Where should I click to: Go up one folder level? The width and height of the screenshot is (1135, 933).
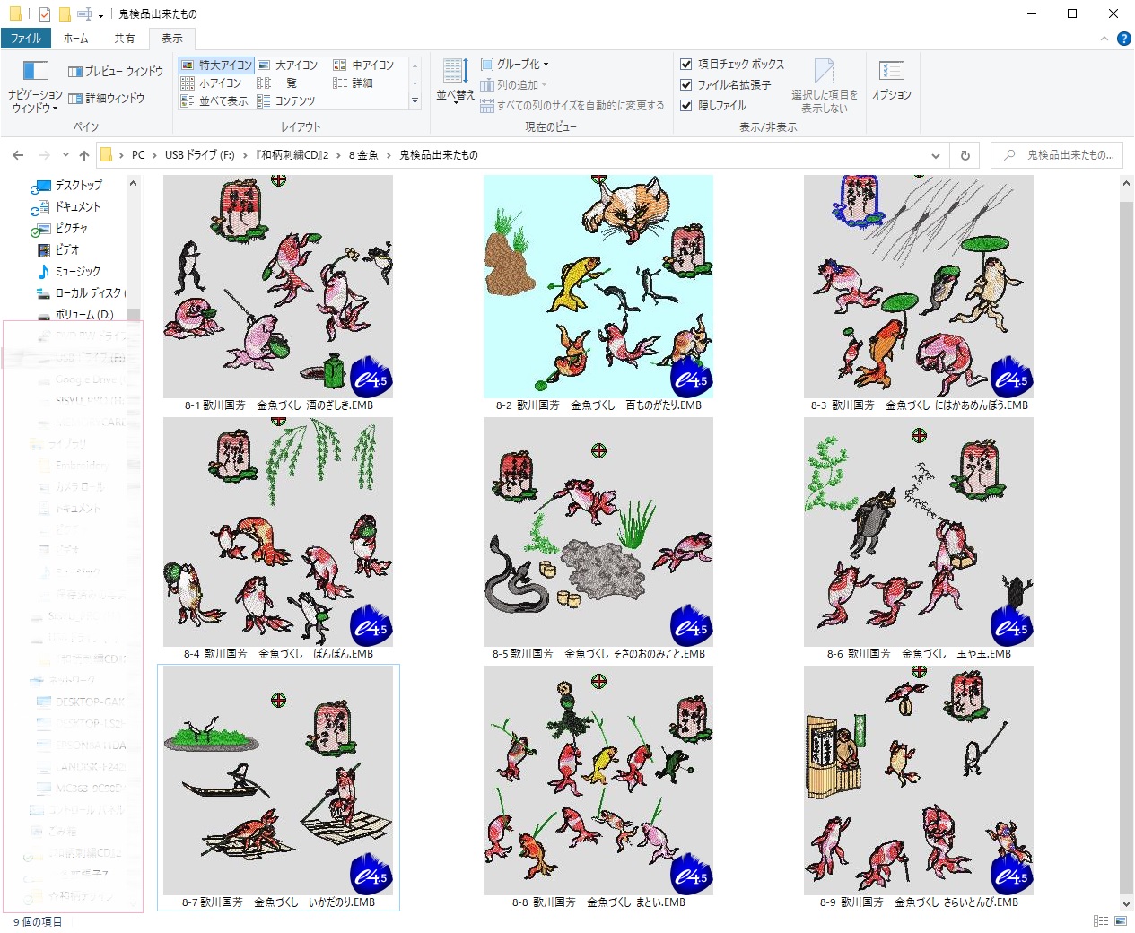tap(84, 155)
